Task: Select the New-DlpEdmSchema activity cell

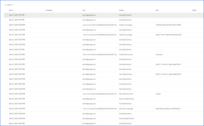Action: 125,74
